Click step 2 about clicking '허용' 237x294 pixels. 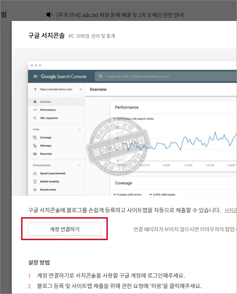pyautogui.click(x=119, y=286)
